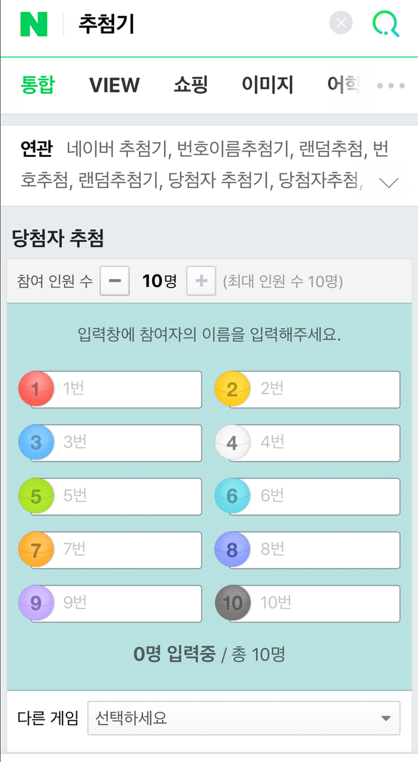
Task: Switch to the 쇼핑 tab
Action: point(191,85)
